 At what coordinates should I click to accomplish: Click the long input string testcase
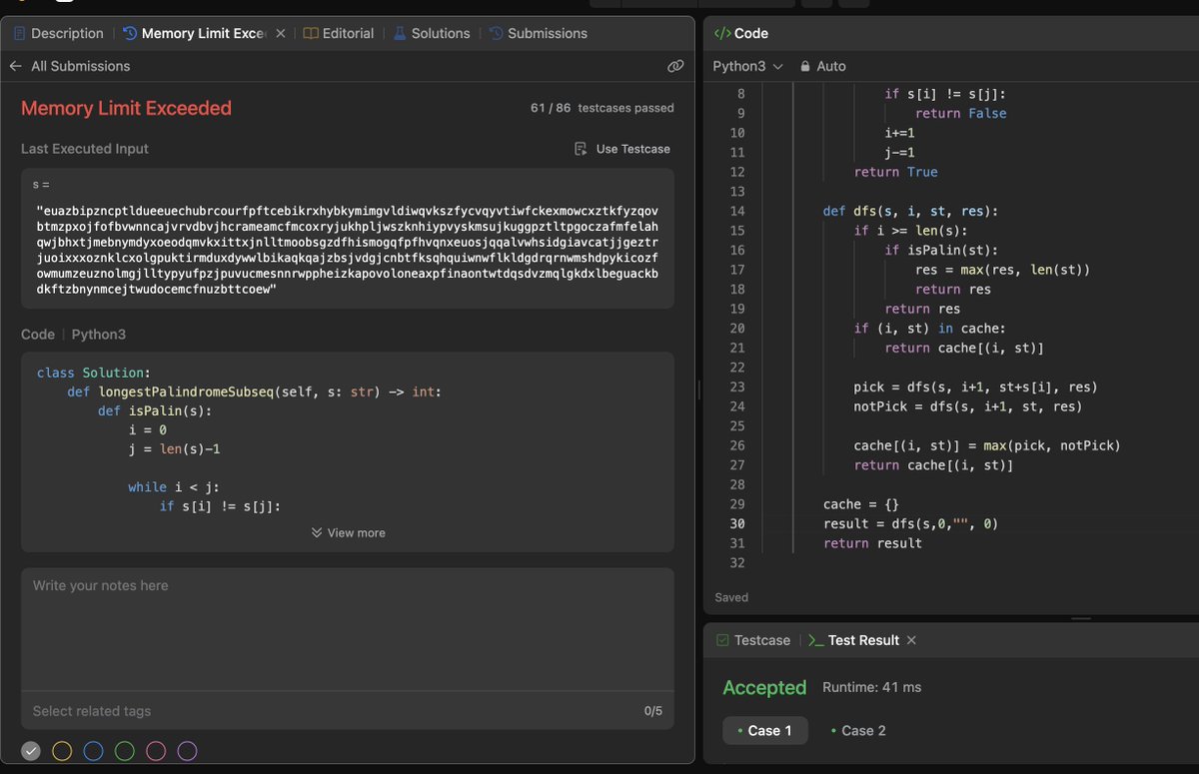point(348,250)
